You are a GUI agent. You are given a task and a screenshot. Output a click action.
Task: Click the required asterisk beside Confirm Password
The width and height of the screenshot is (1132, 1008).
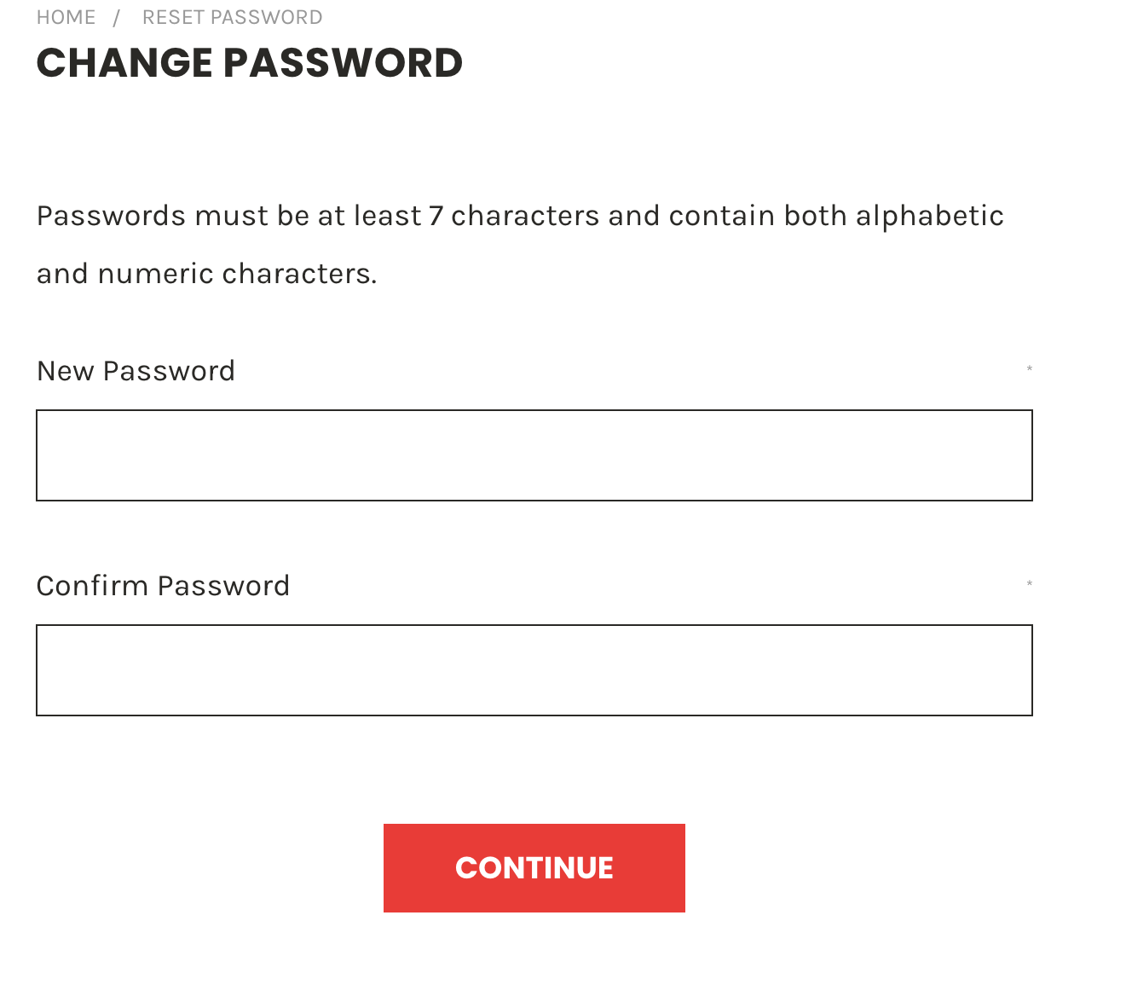pyautogui.click(x=1029, y=585)
